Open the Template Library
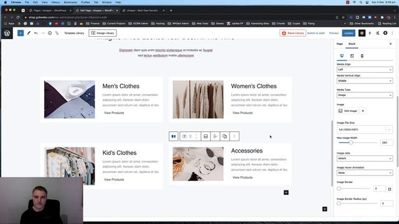This screenshot has width=399, height=224. click(74, 33)
